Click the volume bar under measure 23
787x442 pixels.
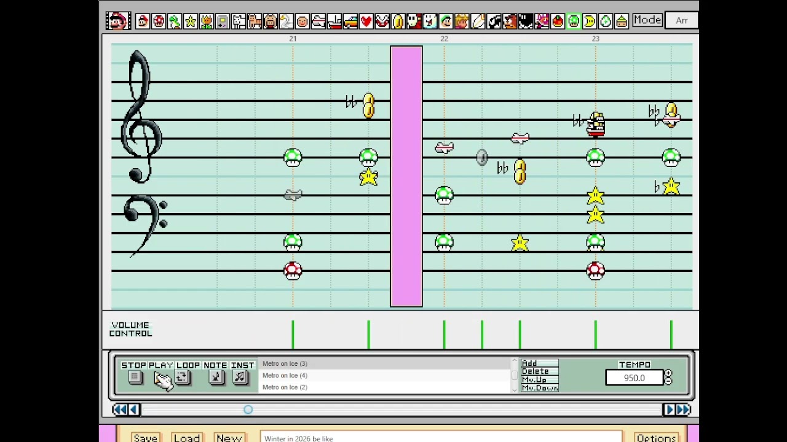pos(595,335)
